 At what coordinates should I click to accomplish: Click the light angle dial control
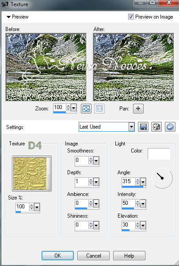point(162,178)
